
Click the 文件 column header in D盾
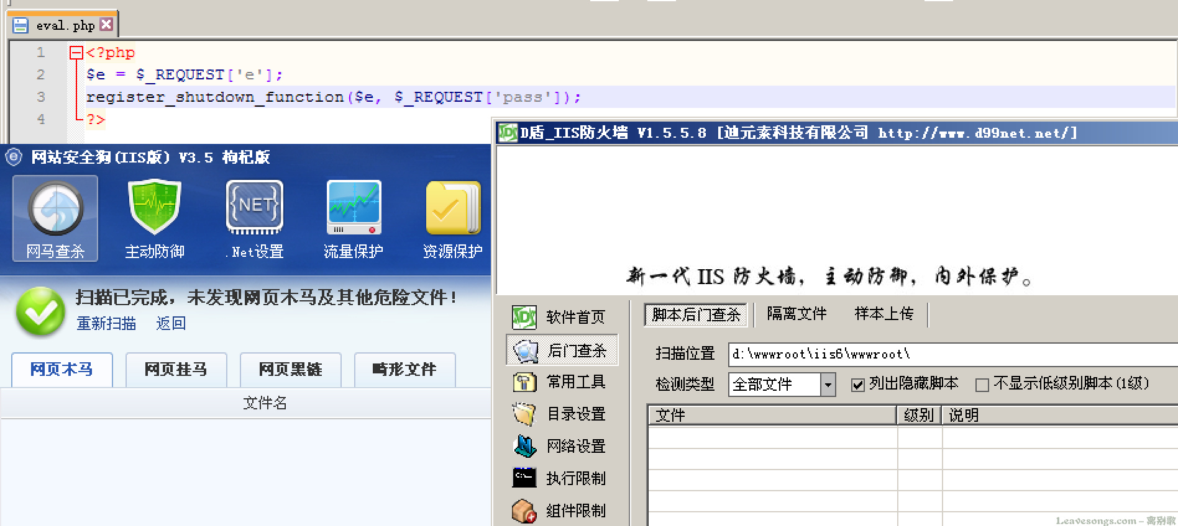773,415
